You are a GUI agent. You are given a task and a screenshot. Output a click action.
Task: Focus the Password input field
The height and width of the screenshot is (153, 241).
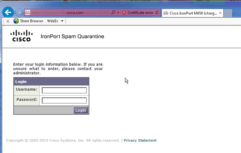(x=64, y=100)
